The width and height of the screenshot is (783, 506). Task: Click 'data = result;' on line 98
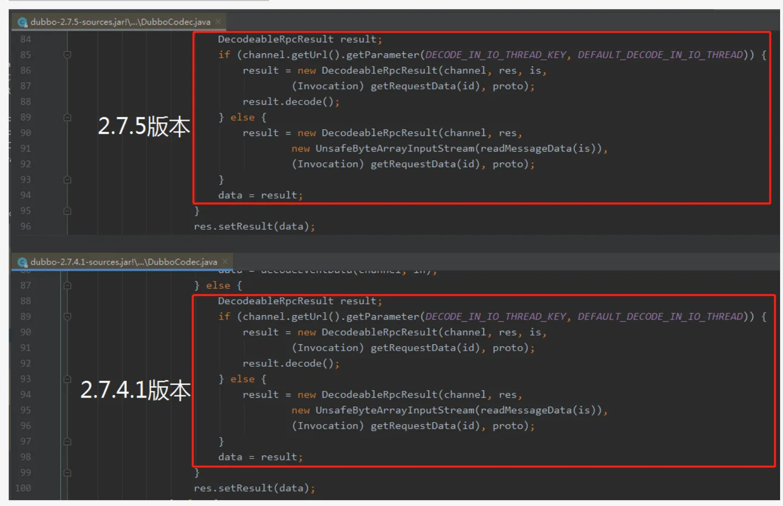261,457
